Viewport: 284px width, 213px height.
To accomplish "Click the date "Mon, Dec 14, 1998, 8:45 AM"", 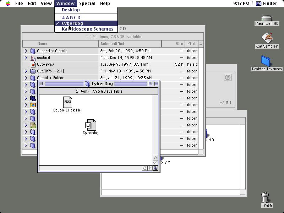I will tap(126, 58).
